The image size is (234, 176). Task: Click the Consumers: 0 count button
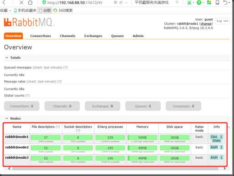[x=183, y=106]
